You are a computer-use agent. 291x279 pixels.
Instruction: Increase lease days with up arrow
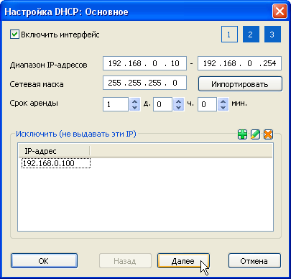click(x=134, y=101)
